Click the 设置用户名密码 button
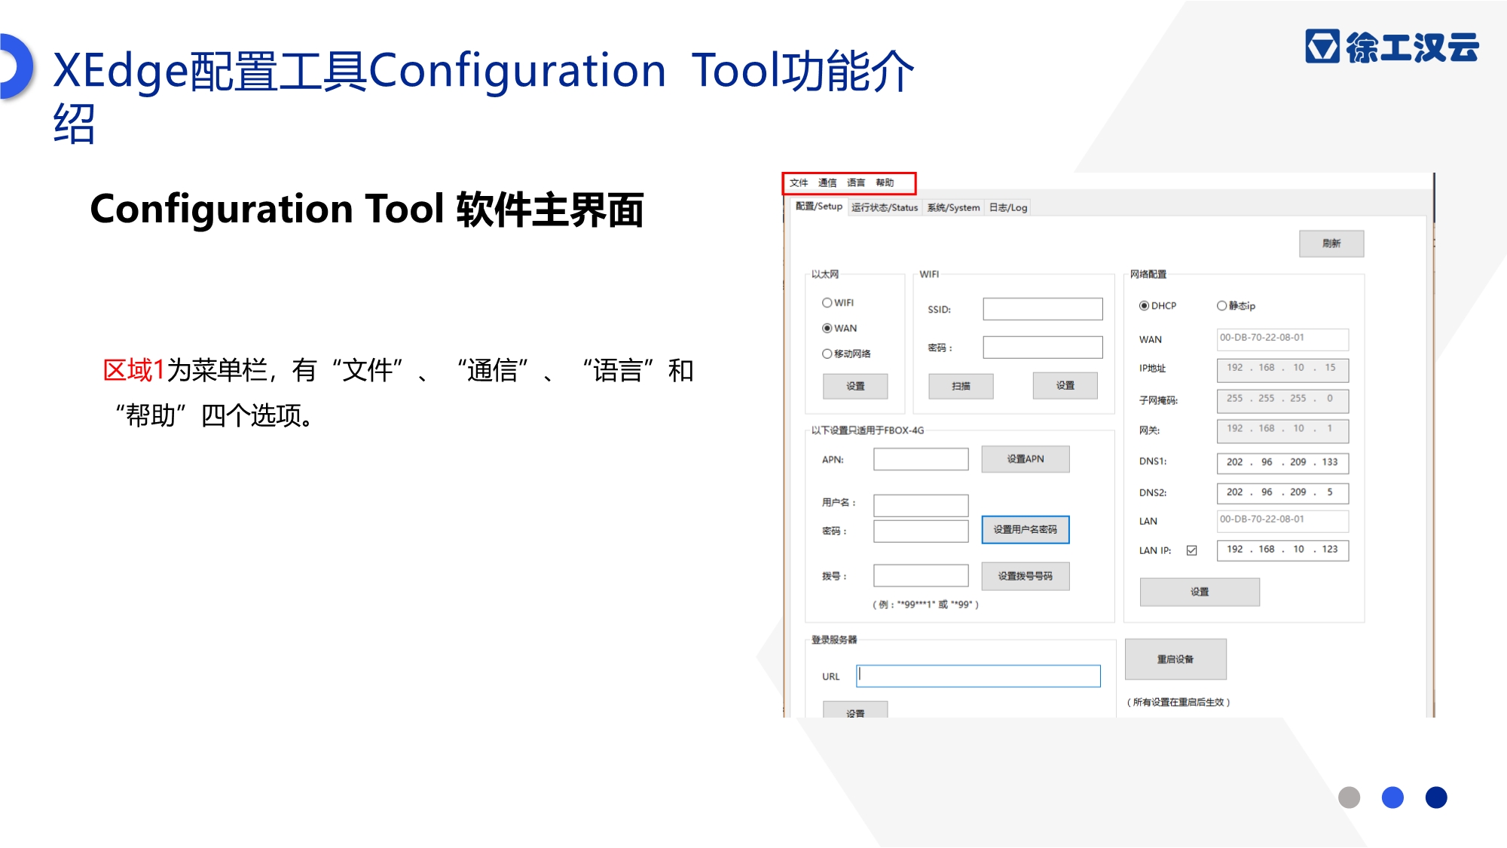The image size is (1507, 848). click(x=1026, y=530)
